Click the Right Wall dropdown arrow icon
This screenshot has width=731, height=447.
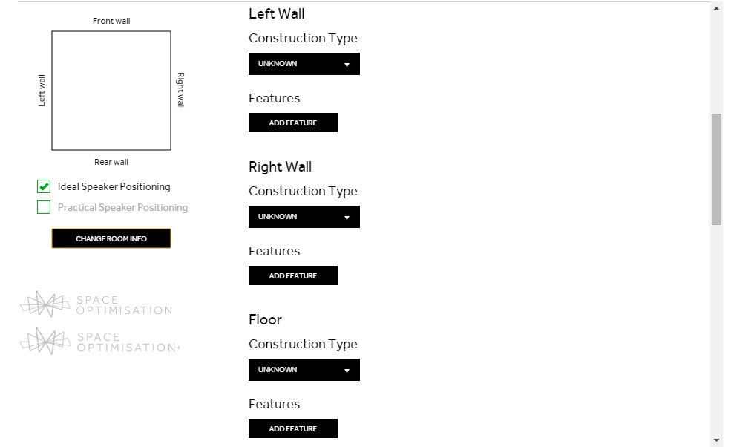pos(347,218)
